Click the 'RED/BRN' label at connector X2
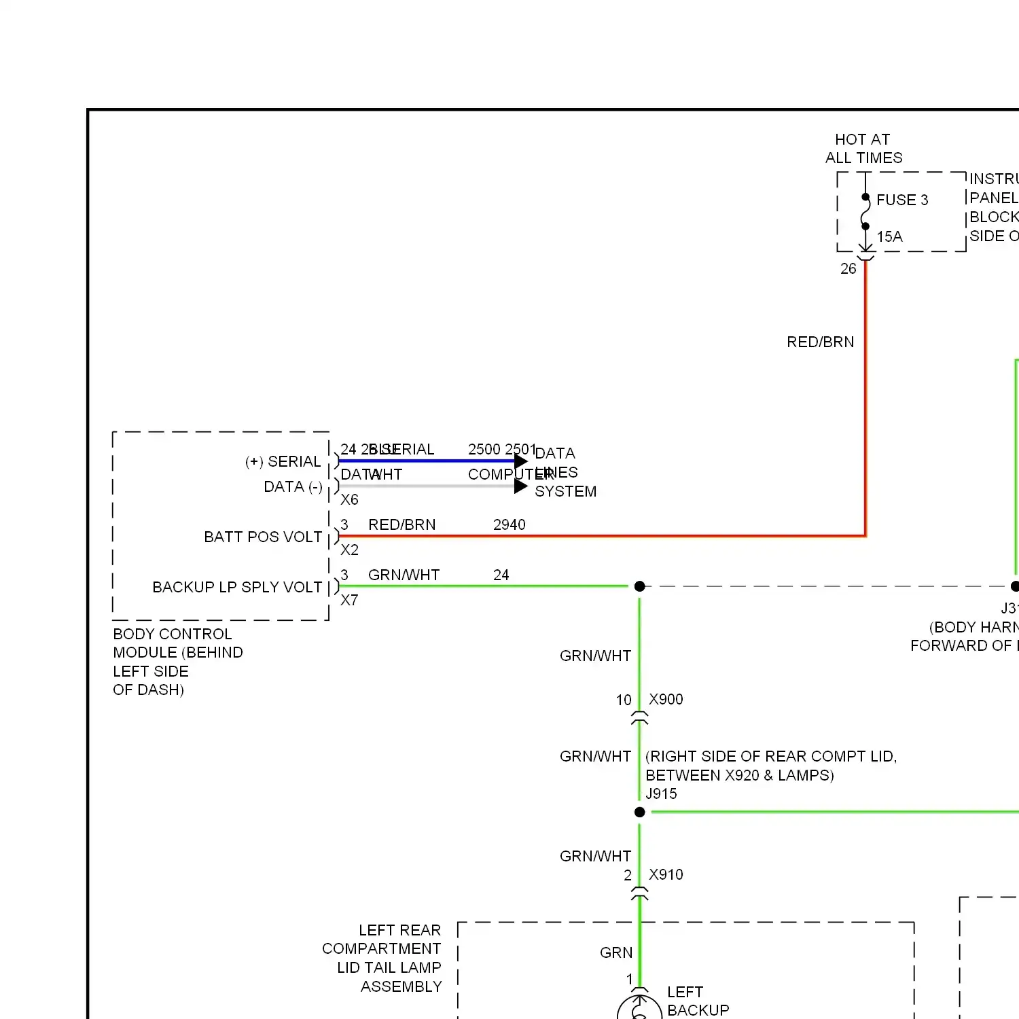1019x1019 pixels. click(x=402, y=524)
